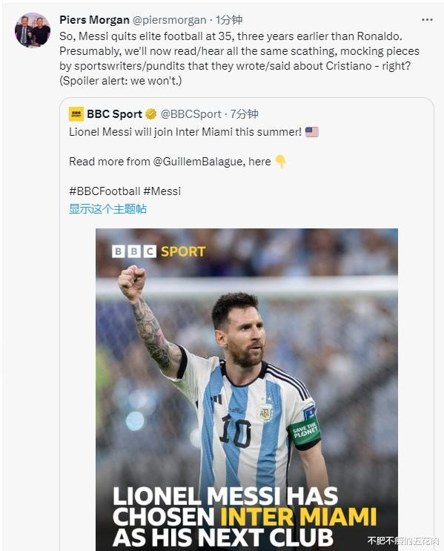This screenshot has width=444, height=551.
Task: Click the pointing-down hand emoji
Action: point(280,162)
